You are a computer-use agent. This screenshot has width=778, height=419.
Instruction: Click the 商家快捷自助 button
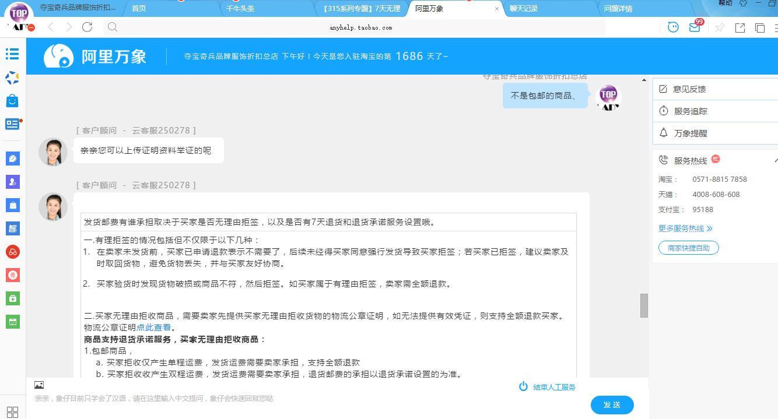[x=689, y=248]
